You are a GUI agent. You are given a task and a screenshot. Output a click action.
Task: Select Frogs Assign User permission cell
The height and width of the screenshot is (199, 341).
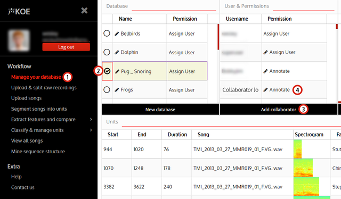coord(187,90)
